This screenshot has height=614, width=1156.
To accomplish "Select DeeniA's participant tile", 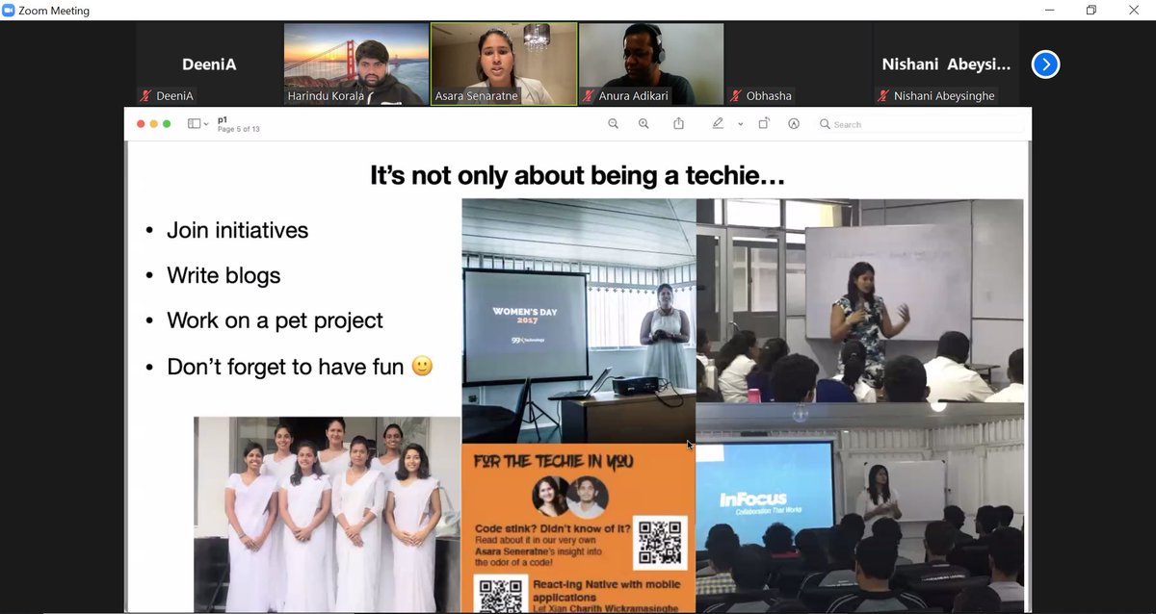I will pos(209,64).
